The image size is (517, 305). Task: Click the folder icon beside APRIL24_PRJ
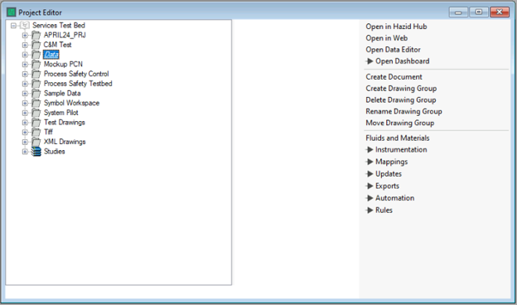(36, 36)
